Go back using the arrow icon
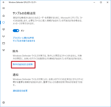 point(4,2)
